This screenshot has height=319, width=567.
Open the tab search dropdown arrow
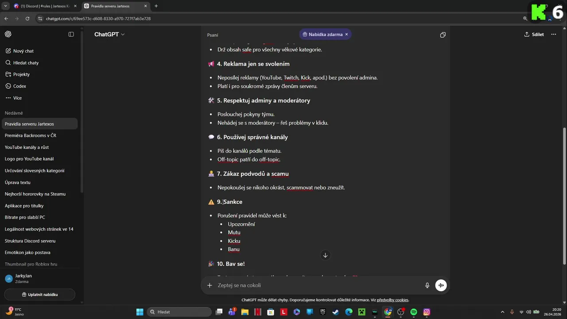5,6
